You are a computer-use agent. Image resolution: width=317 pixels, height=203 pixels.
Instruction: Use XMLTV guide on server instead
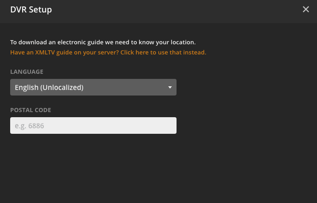point(108,53)
